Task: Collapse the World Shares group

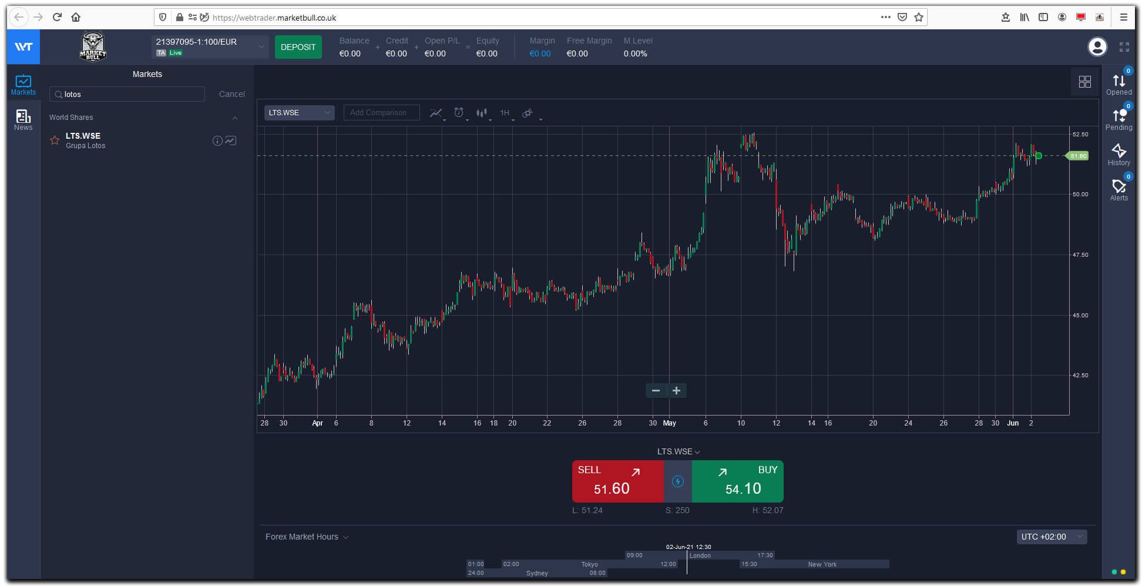Action: (235, 118)
